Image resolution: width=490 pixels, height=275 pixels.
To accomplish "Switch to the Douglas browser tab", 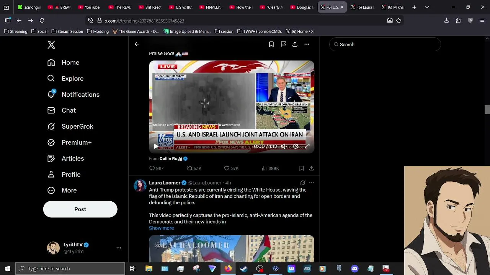I will coord(302,7).
